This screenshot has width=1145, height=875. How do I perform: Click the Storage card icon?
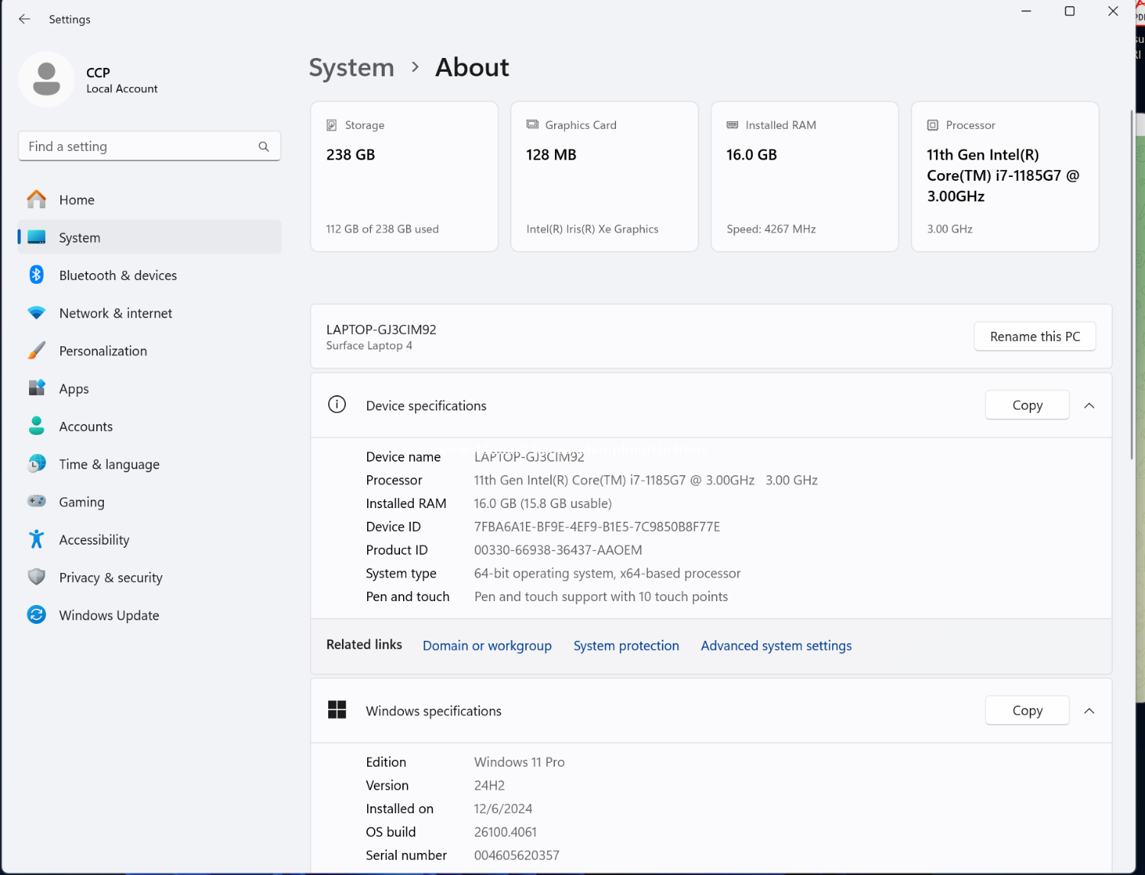[x=332, y=125]
